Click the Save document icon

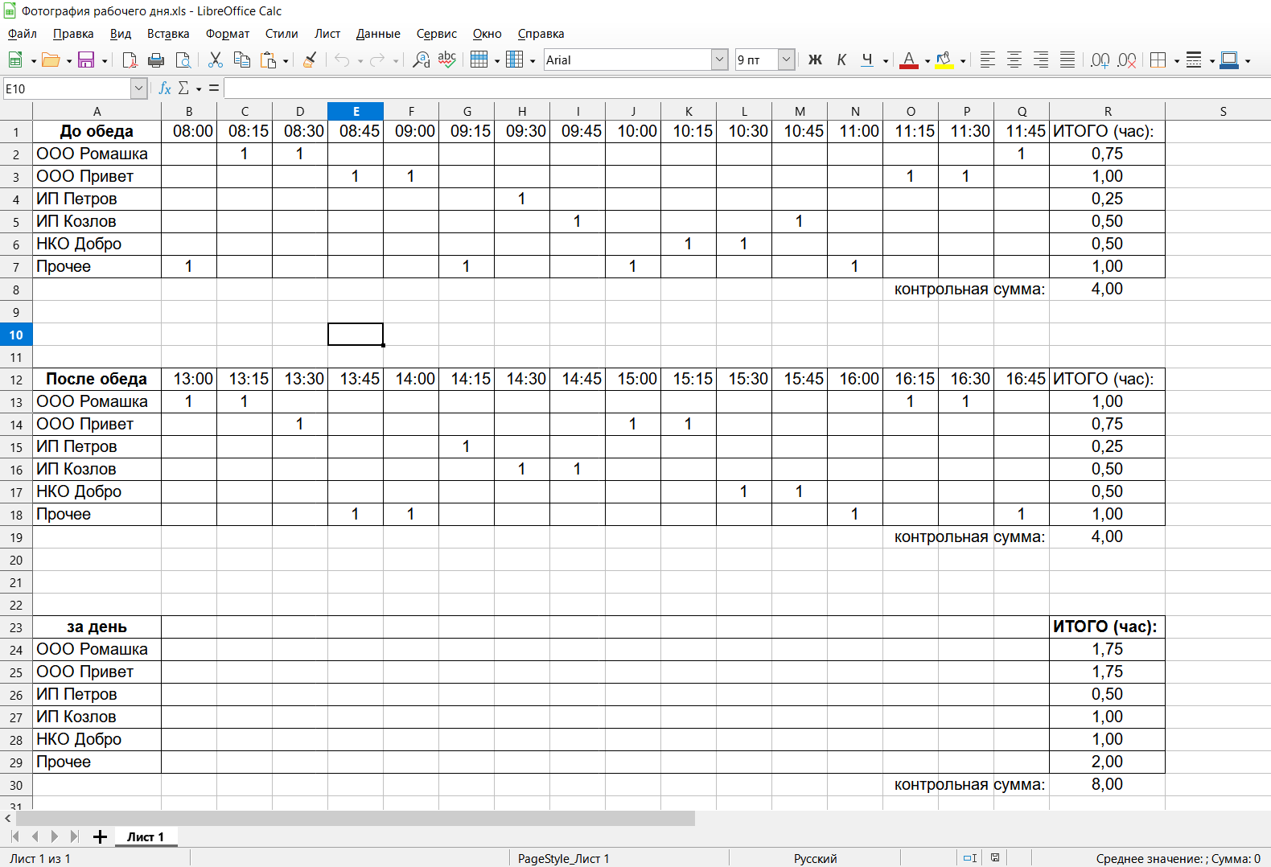pyautogui.click(x=85, y=60)
